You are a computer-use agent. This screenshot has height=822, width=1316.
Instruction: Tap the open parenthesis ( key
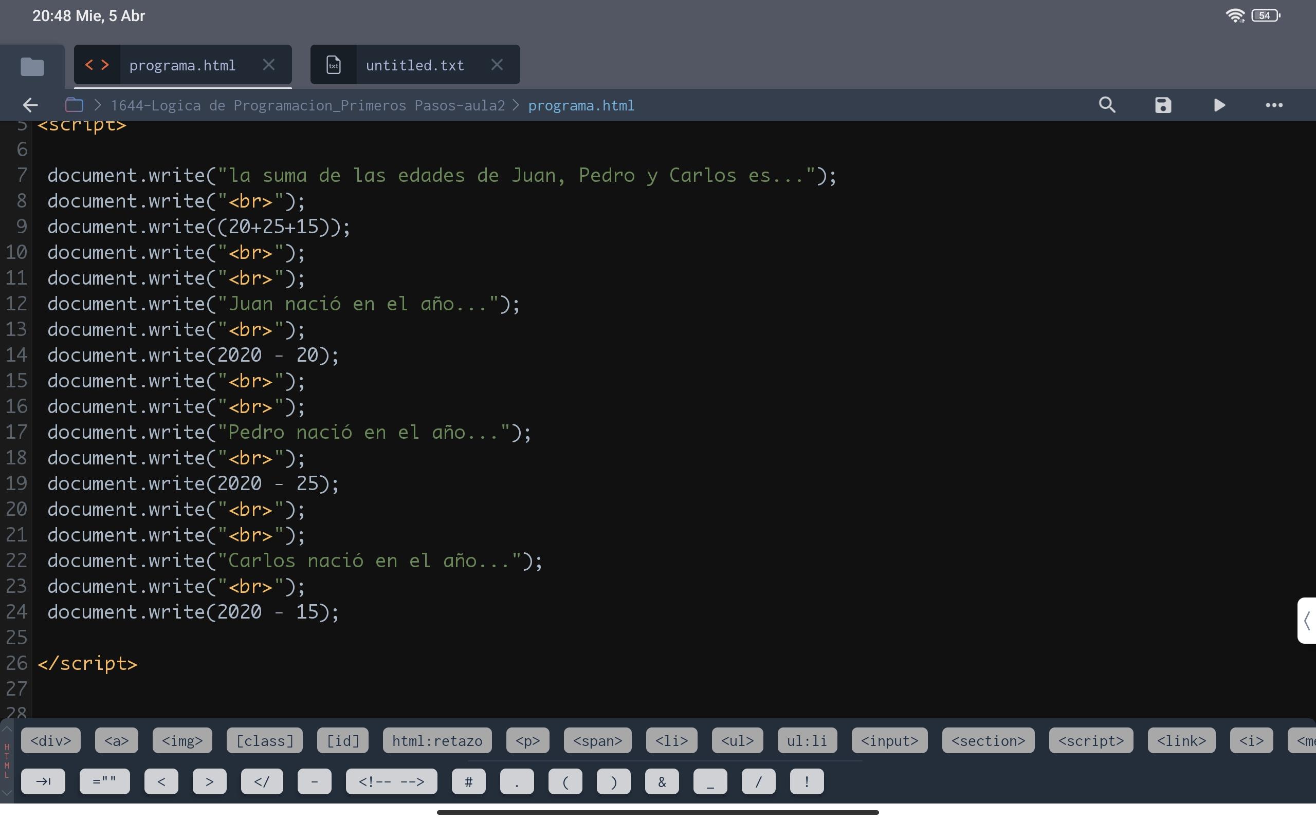[565, 781]
